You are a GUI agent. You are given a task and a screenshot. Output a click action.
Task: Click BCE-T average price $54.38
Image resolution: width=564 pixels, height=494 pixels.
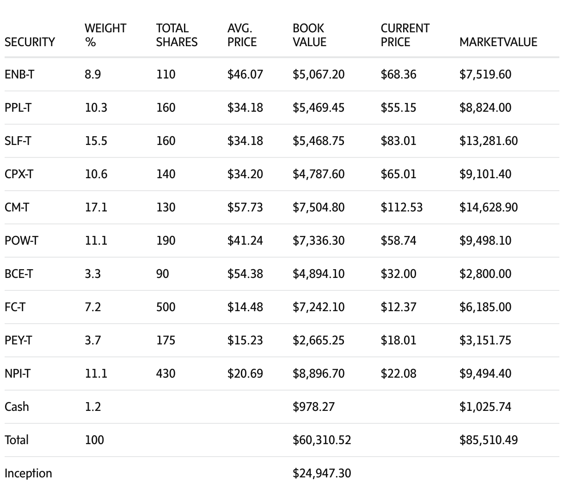pyautogui.click(x=245, y=274)
